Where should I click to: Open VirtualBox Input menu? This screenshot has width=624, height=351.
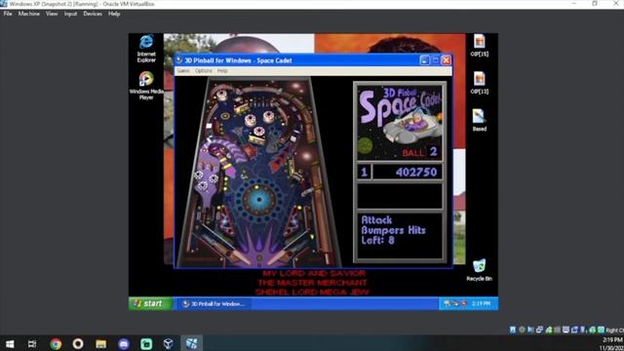point(70,14)
